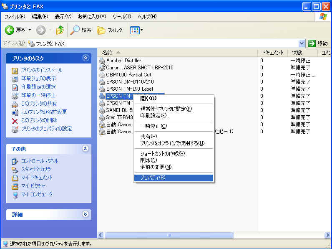The width and height of the screenshot is (332, 249).
Task: Click the Canon LASER SHOT LBP-2510 printer icon
Action: [x=102, y=68]
